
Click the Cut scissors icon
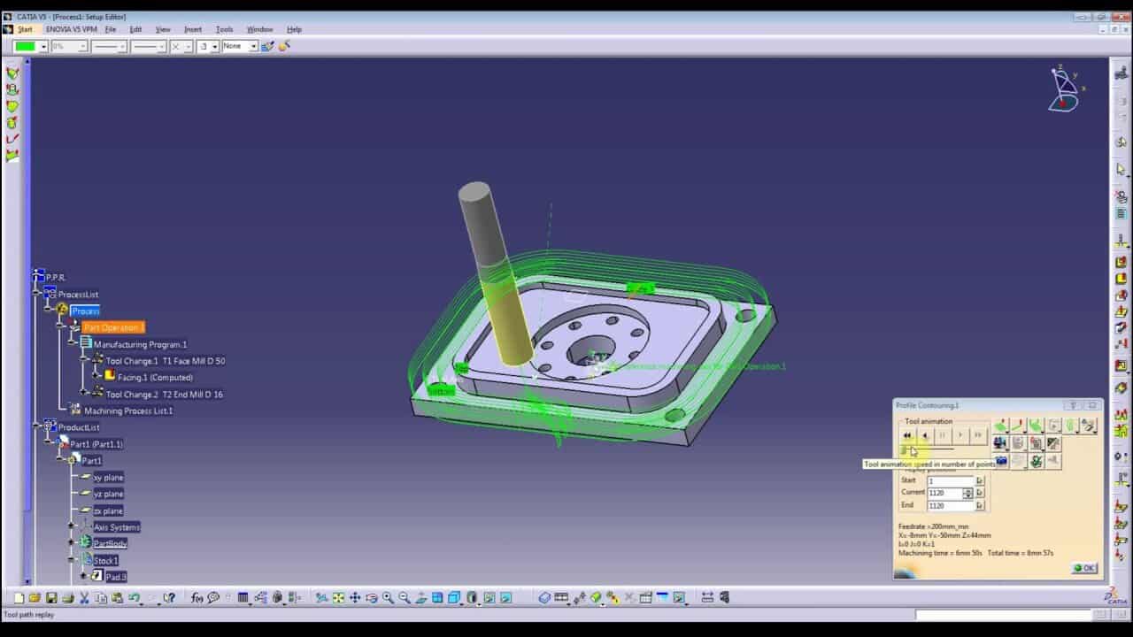(83, 597)
